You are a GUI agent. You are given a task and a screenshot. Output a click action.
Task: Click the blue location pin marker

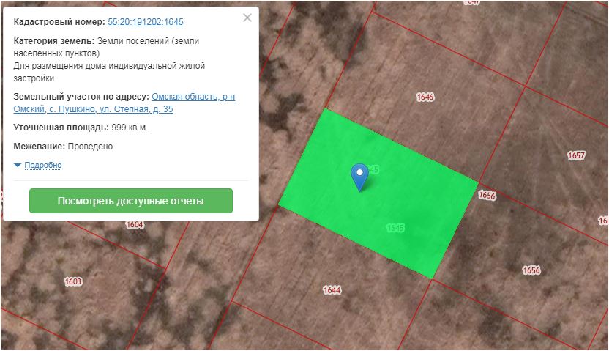[x=359, y=177]
